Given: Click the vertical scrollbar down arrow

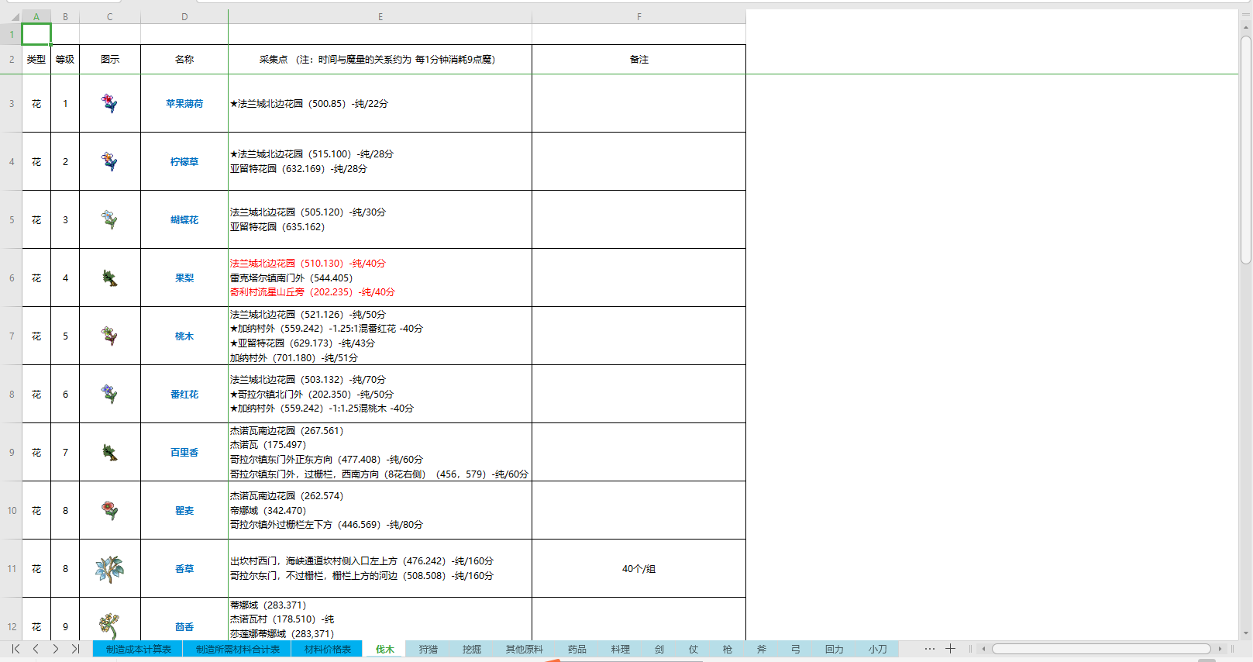Looking at the screenshot, I should coord(1246,633).
